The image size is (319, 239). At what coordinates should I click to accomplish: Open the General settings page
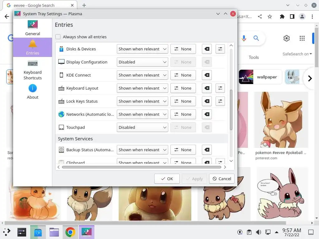coord(32,28)
